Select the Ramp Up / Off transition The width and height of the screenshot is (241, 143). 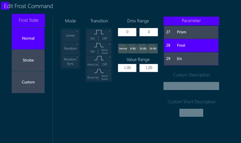tap(99, 61)
